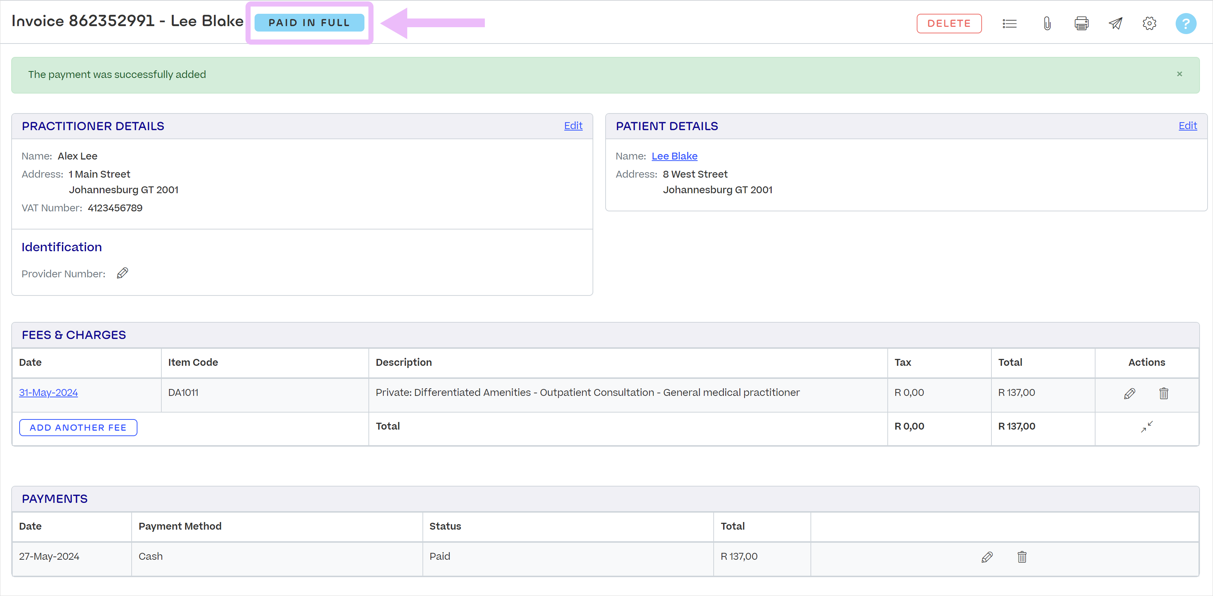Click ADD ANOTHER FEE button
Screen dimensions: 1213x596
(78, 427)
